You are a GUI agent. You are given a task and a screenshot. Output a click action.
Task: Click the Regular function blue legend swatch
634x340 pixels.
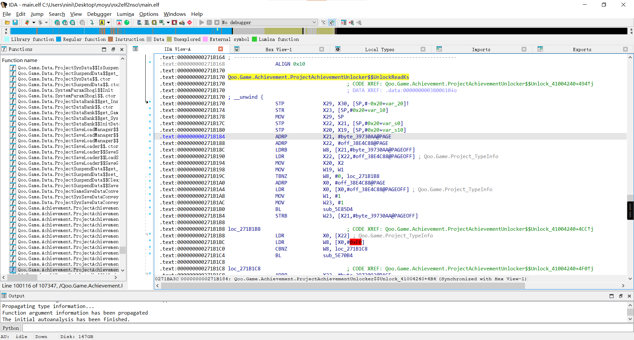[x=58, y=39]
